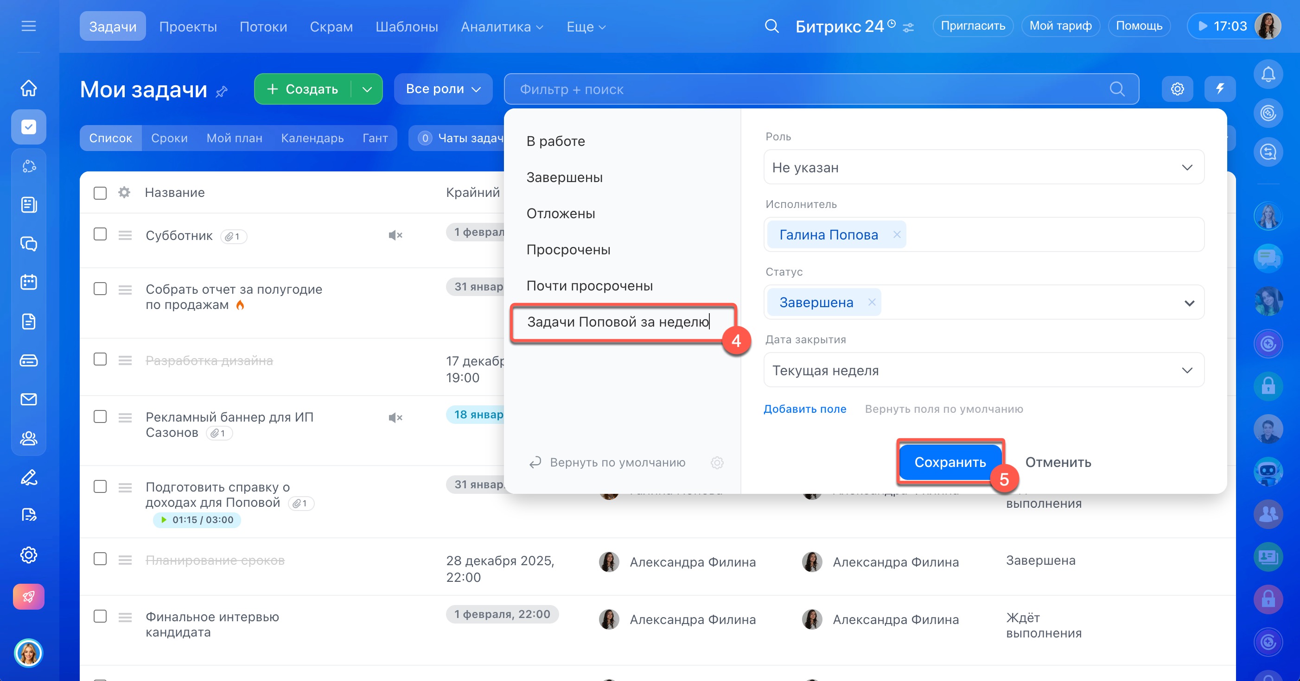
Task: Click the pin icon next to Мои задачи
Action: (x=222, y=92)
